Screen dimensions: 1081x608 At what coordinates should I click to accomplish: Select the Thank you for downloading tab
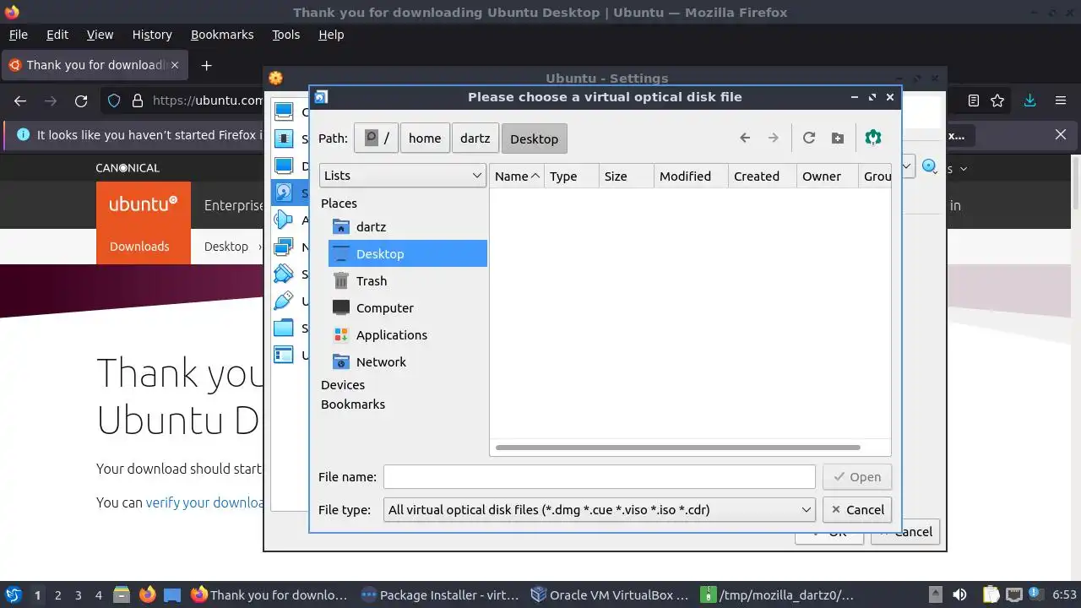pyautogui.click(x=93, y=65)
